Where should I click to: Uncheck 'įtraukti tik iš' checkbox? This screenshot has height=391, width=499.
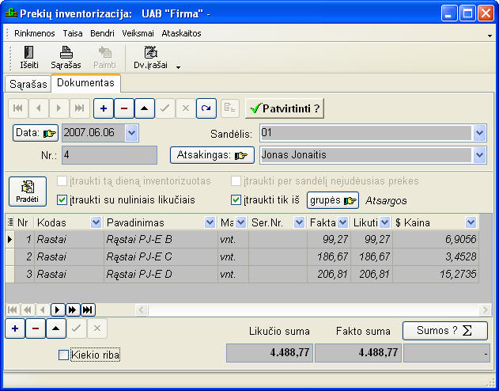coord(236,200)
